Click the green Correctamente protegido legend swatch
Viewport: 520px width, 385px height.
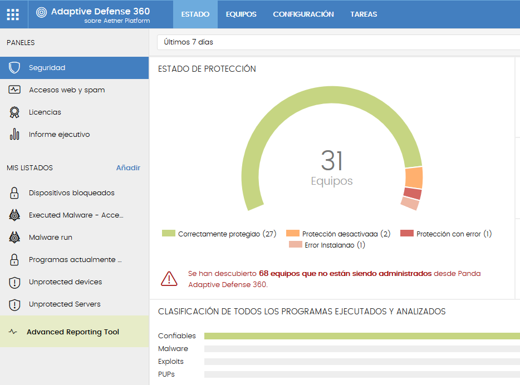[x=169, y=233]
